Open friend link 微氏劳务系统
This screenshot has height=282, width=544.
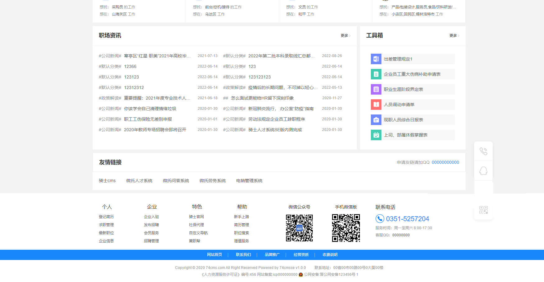pos(213,181)
